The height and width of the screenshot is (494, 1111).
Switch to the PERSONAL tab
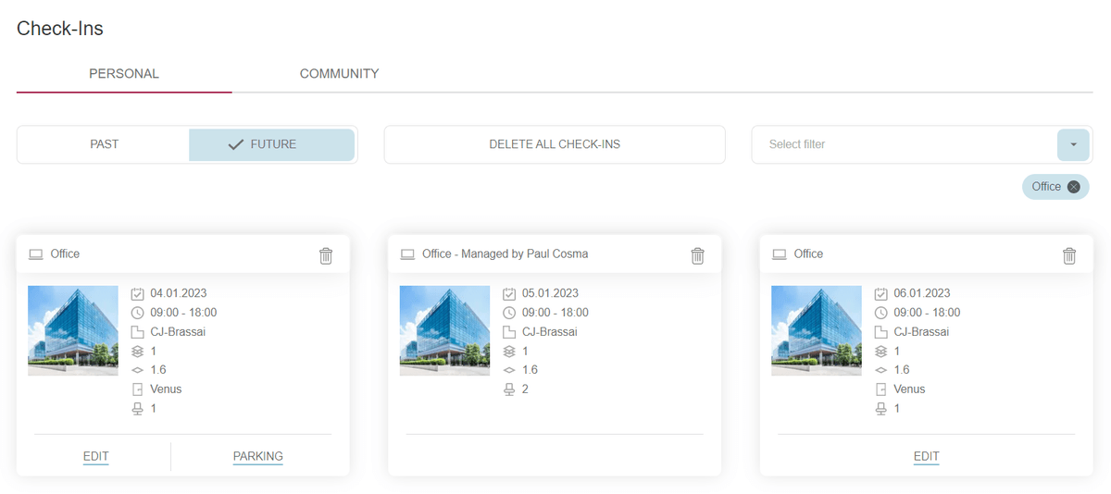tap(124, 74)
